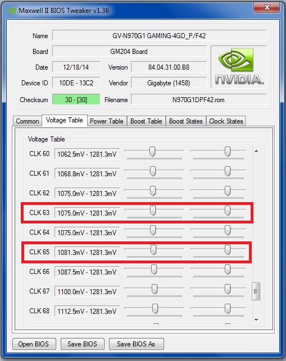Image resolution: width=286 pixels, height=361 pixels.
Task: Click the CLK 67 maximum voltage slider handle
Action: click(228, 289)
